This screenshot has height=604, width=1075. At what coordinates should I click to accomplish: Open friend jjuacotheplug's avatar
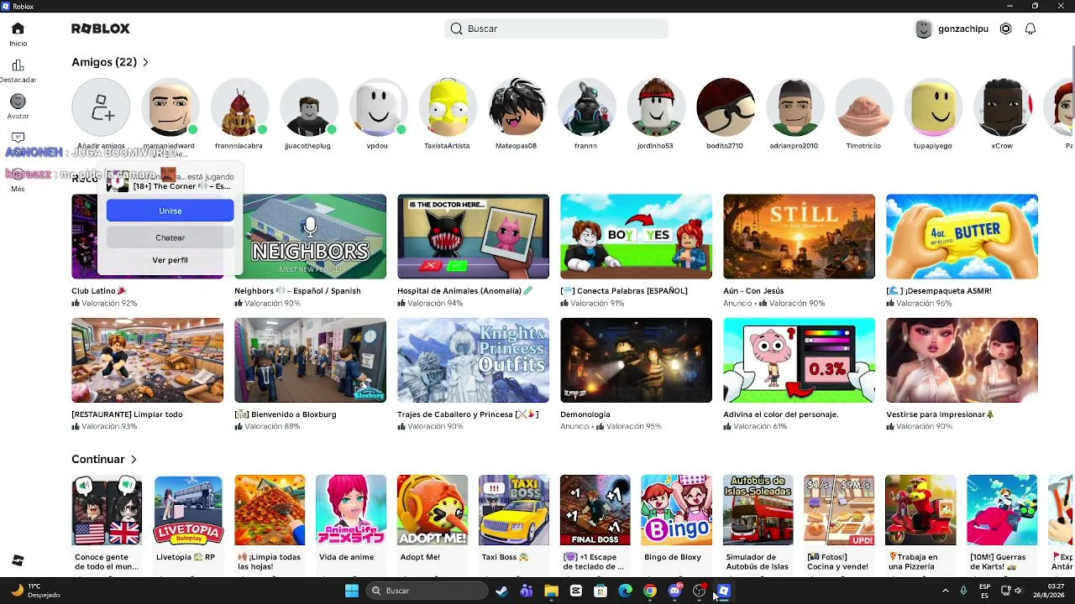click(309, 107)
